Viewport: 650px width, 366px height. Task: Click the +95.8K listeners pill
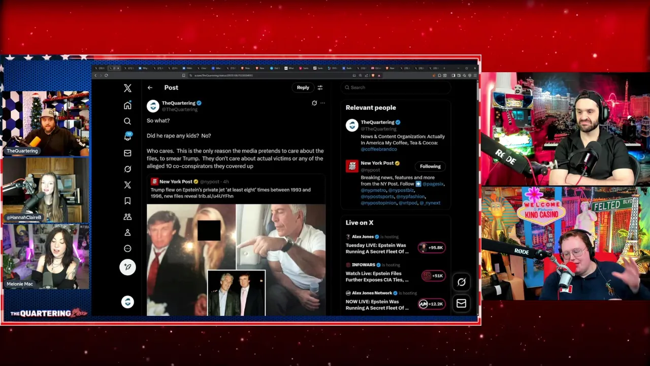(x=432, y=248)
